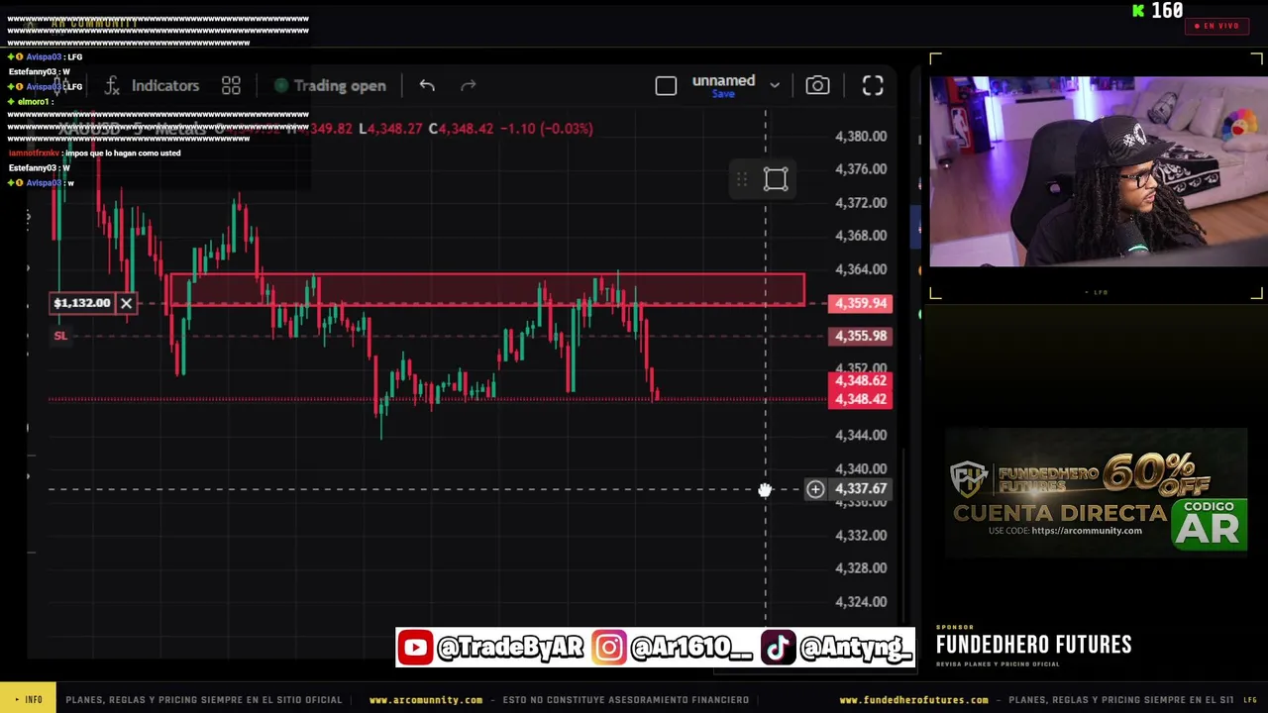Click the Instagram icon beside @Ar1610__
1268x713 pixels.
point(608,648)
